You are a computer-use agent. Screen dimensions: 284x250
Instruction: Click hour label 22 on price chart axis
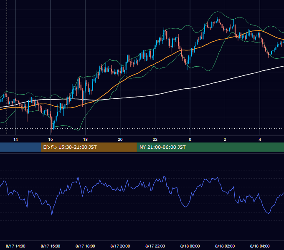pos(155,140)
